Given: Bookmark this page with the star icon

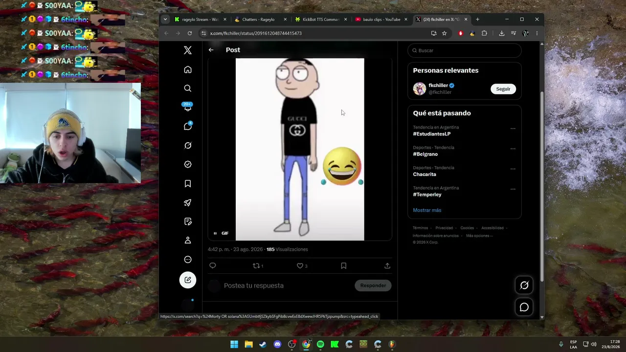Looking at the screenshot, I should click(x=444, y=33).
